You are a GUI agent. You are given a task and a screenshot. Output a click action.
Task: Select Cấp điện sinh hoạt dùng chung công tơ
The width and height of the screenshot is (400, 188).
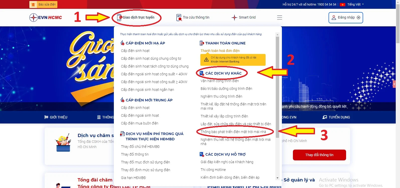pyautogui.click(x=151, y=58)
